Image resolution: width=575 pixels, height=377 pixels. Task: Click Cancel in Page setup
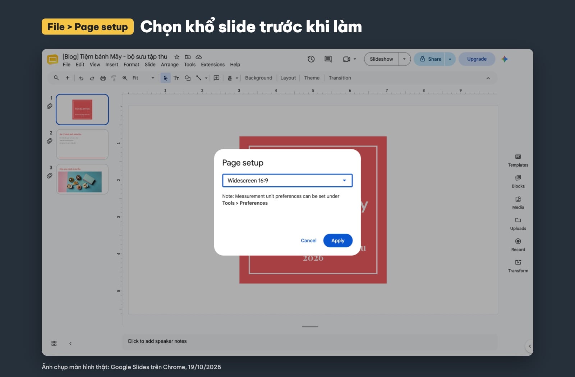309,241
